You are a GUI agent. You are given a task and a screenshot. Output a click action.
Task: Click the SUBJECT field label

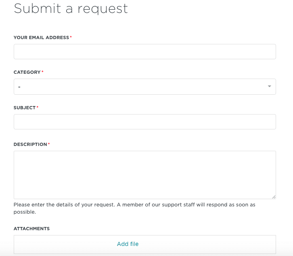(25, 108)
